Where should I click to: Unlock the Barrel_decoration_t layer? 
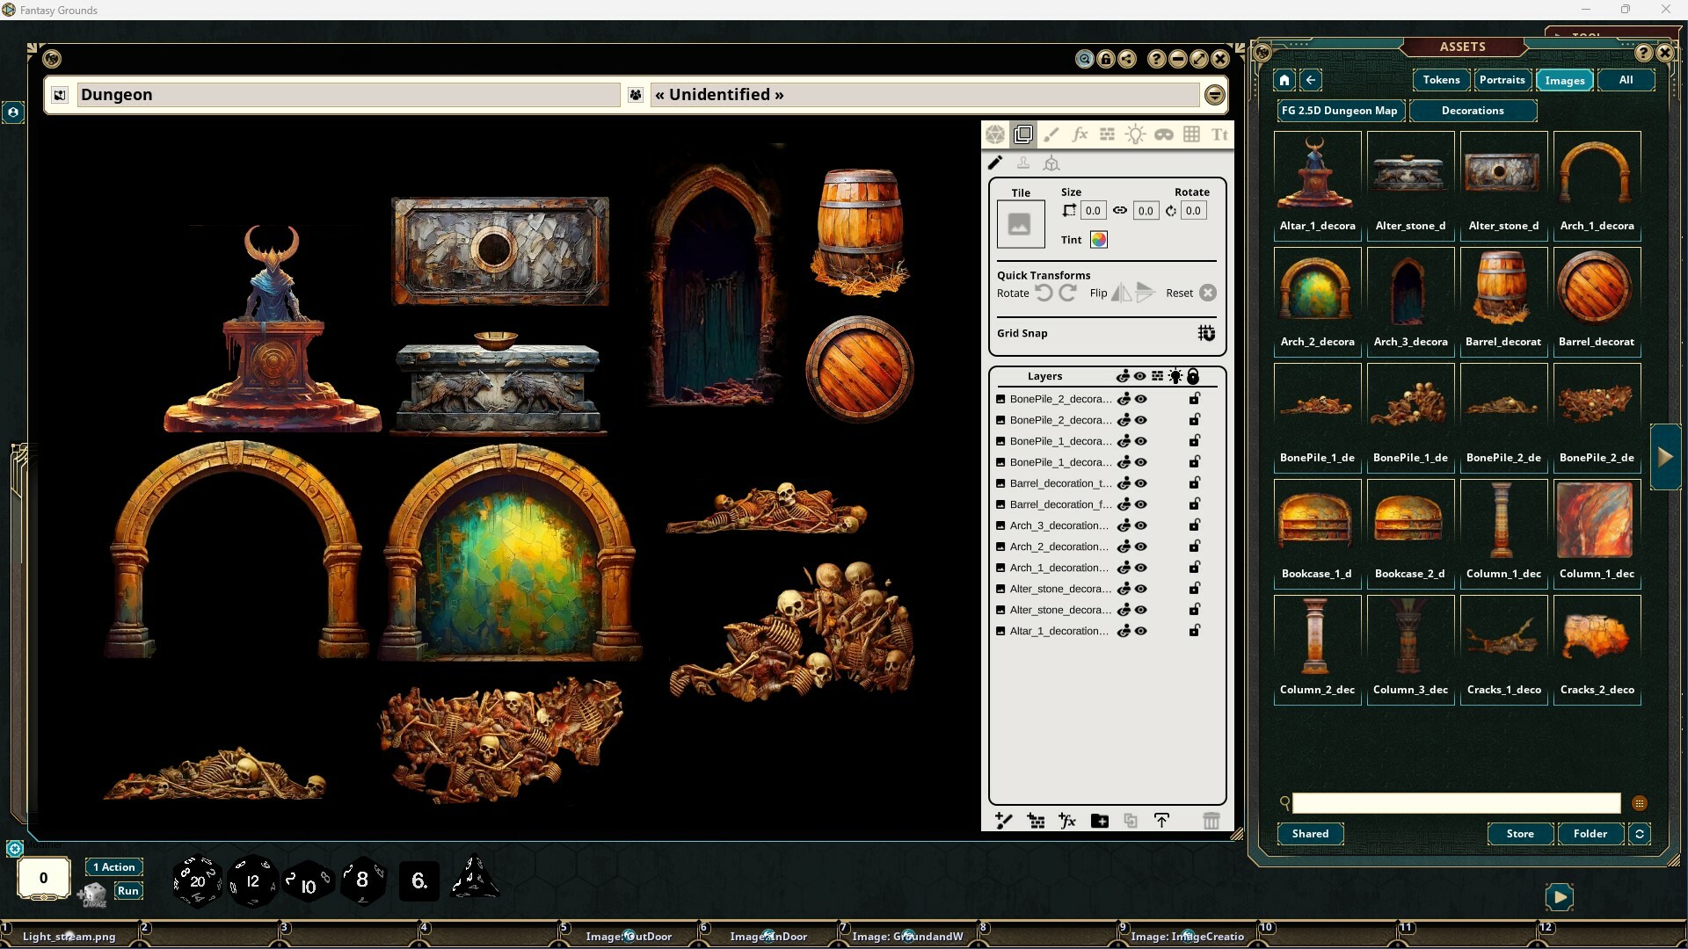tap(1194, 482)
